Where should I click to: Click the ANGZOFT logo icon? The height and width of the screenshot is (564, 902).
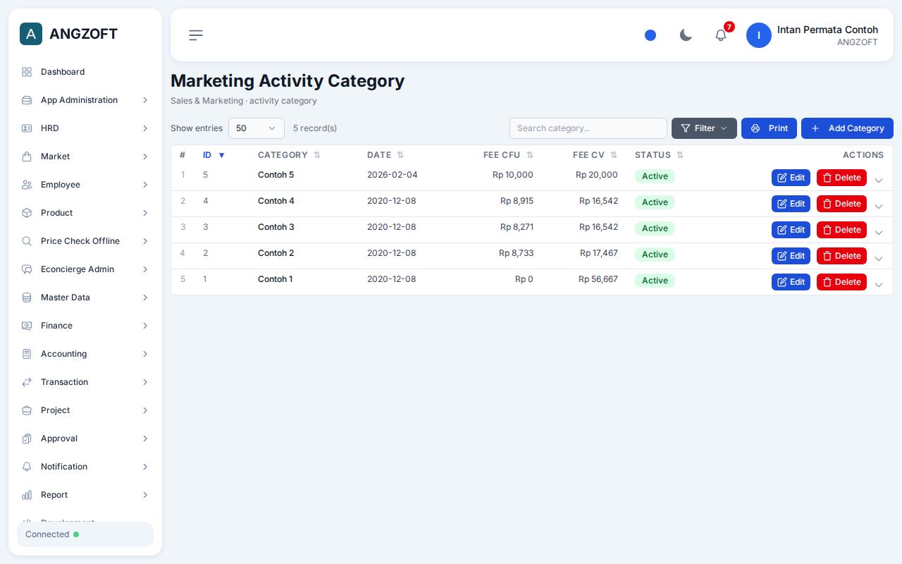[x=31, y=34]
